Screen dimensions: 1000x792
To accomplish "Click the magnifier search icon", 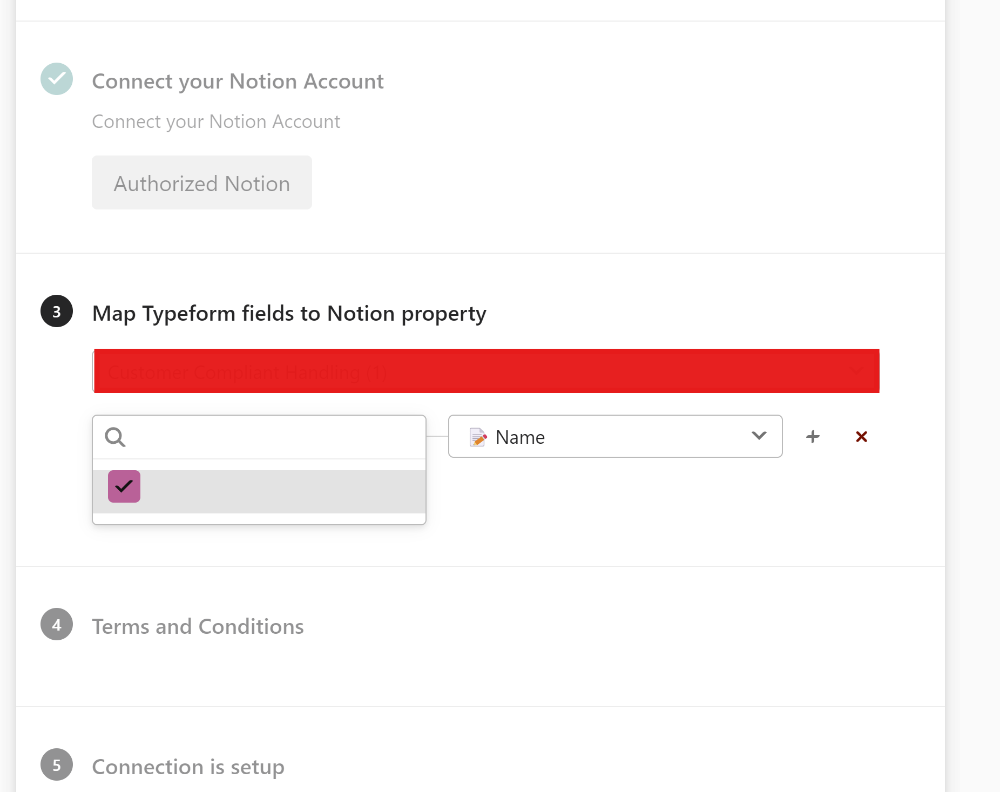I will click(x=115, y=437).
